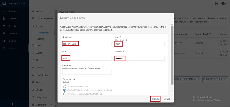Viewport: 230px width, 107px height.
Task: Open the License page
Action: 39,68
